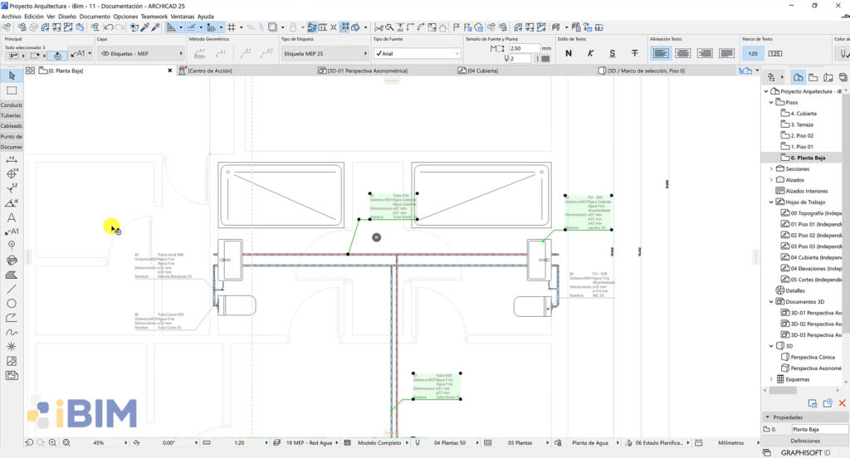Toggle bold text style N

tap(569, 53)
